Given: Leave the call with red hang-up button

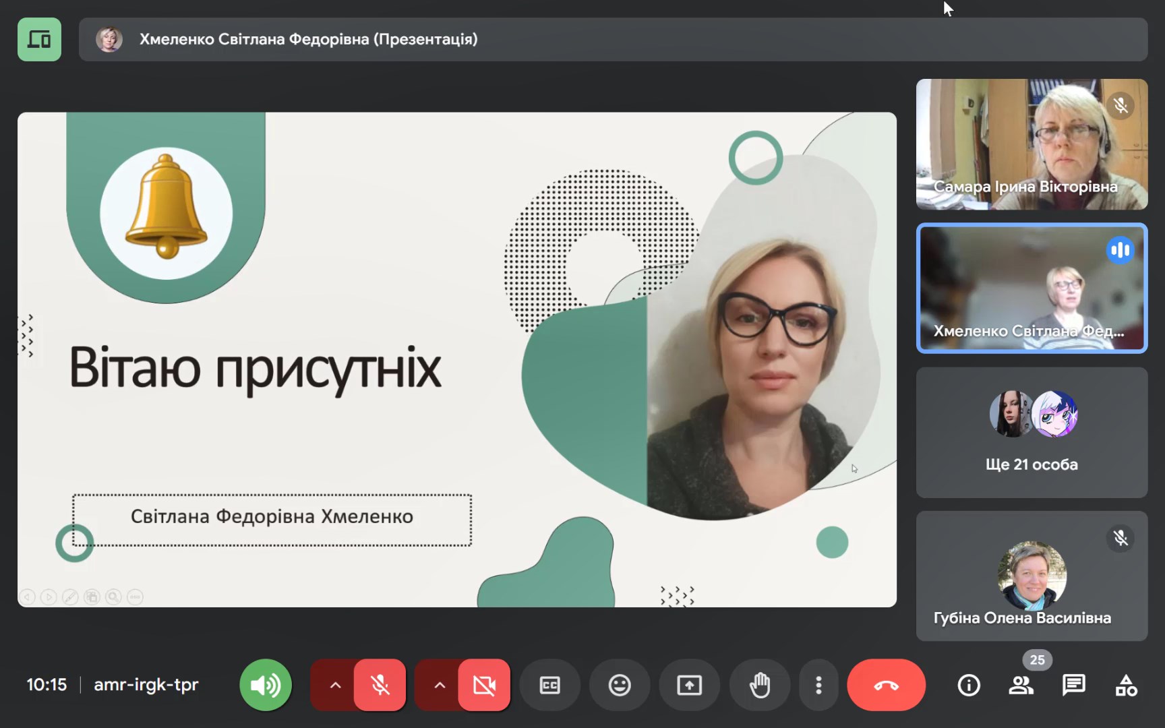Looking at the screenshot, I should (x=886, y=686).
